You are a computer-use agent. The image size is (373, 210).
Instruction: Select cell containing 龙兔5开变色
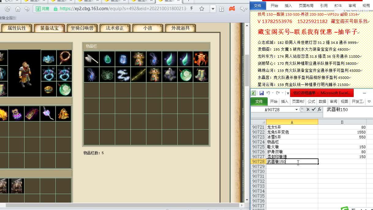pos(292,132)
